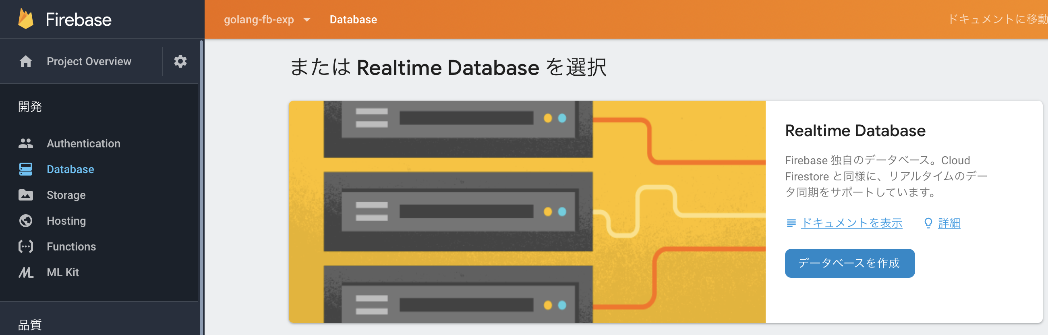Click the server illustration on the card

coord(527,212)
